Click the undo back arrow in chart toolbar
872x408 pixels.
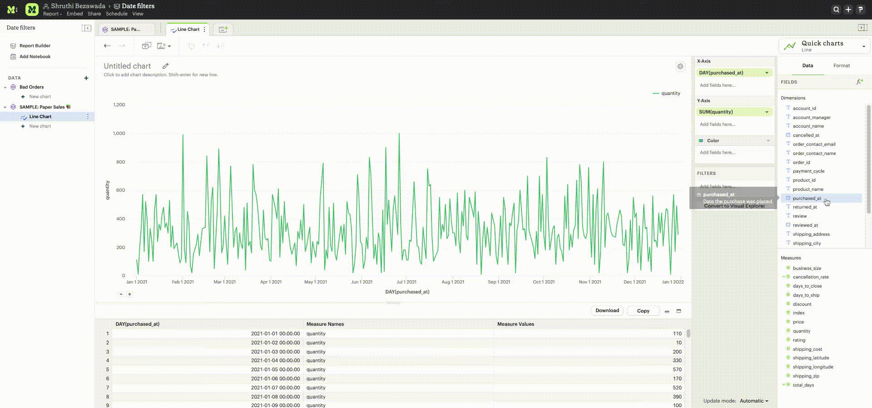click(x=107, y=46)
